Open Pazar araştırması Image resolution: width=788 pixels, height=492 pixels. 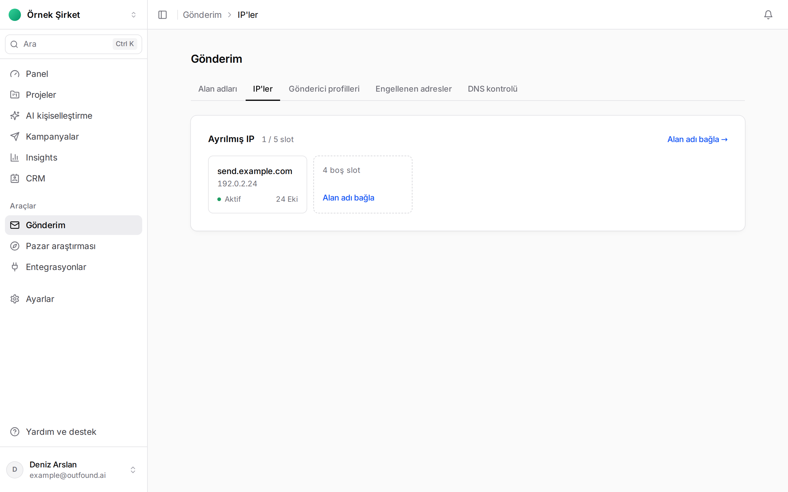74,246
